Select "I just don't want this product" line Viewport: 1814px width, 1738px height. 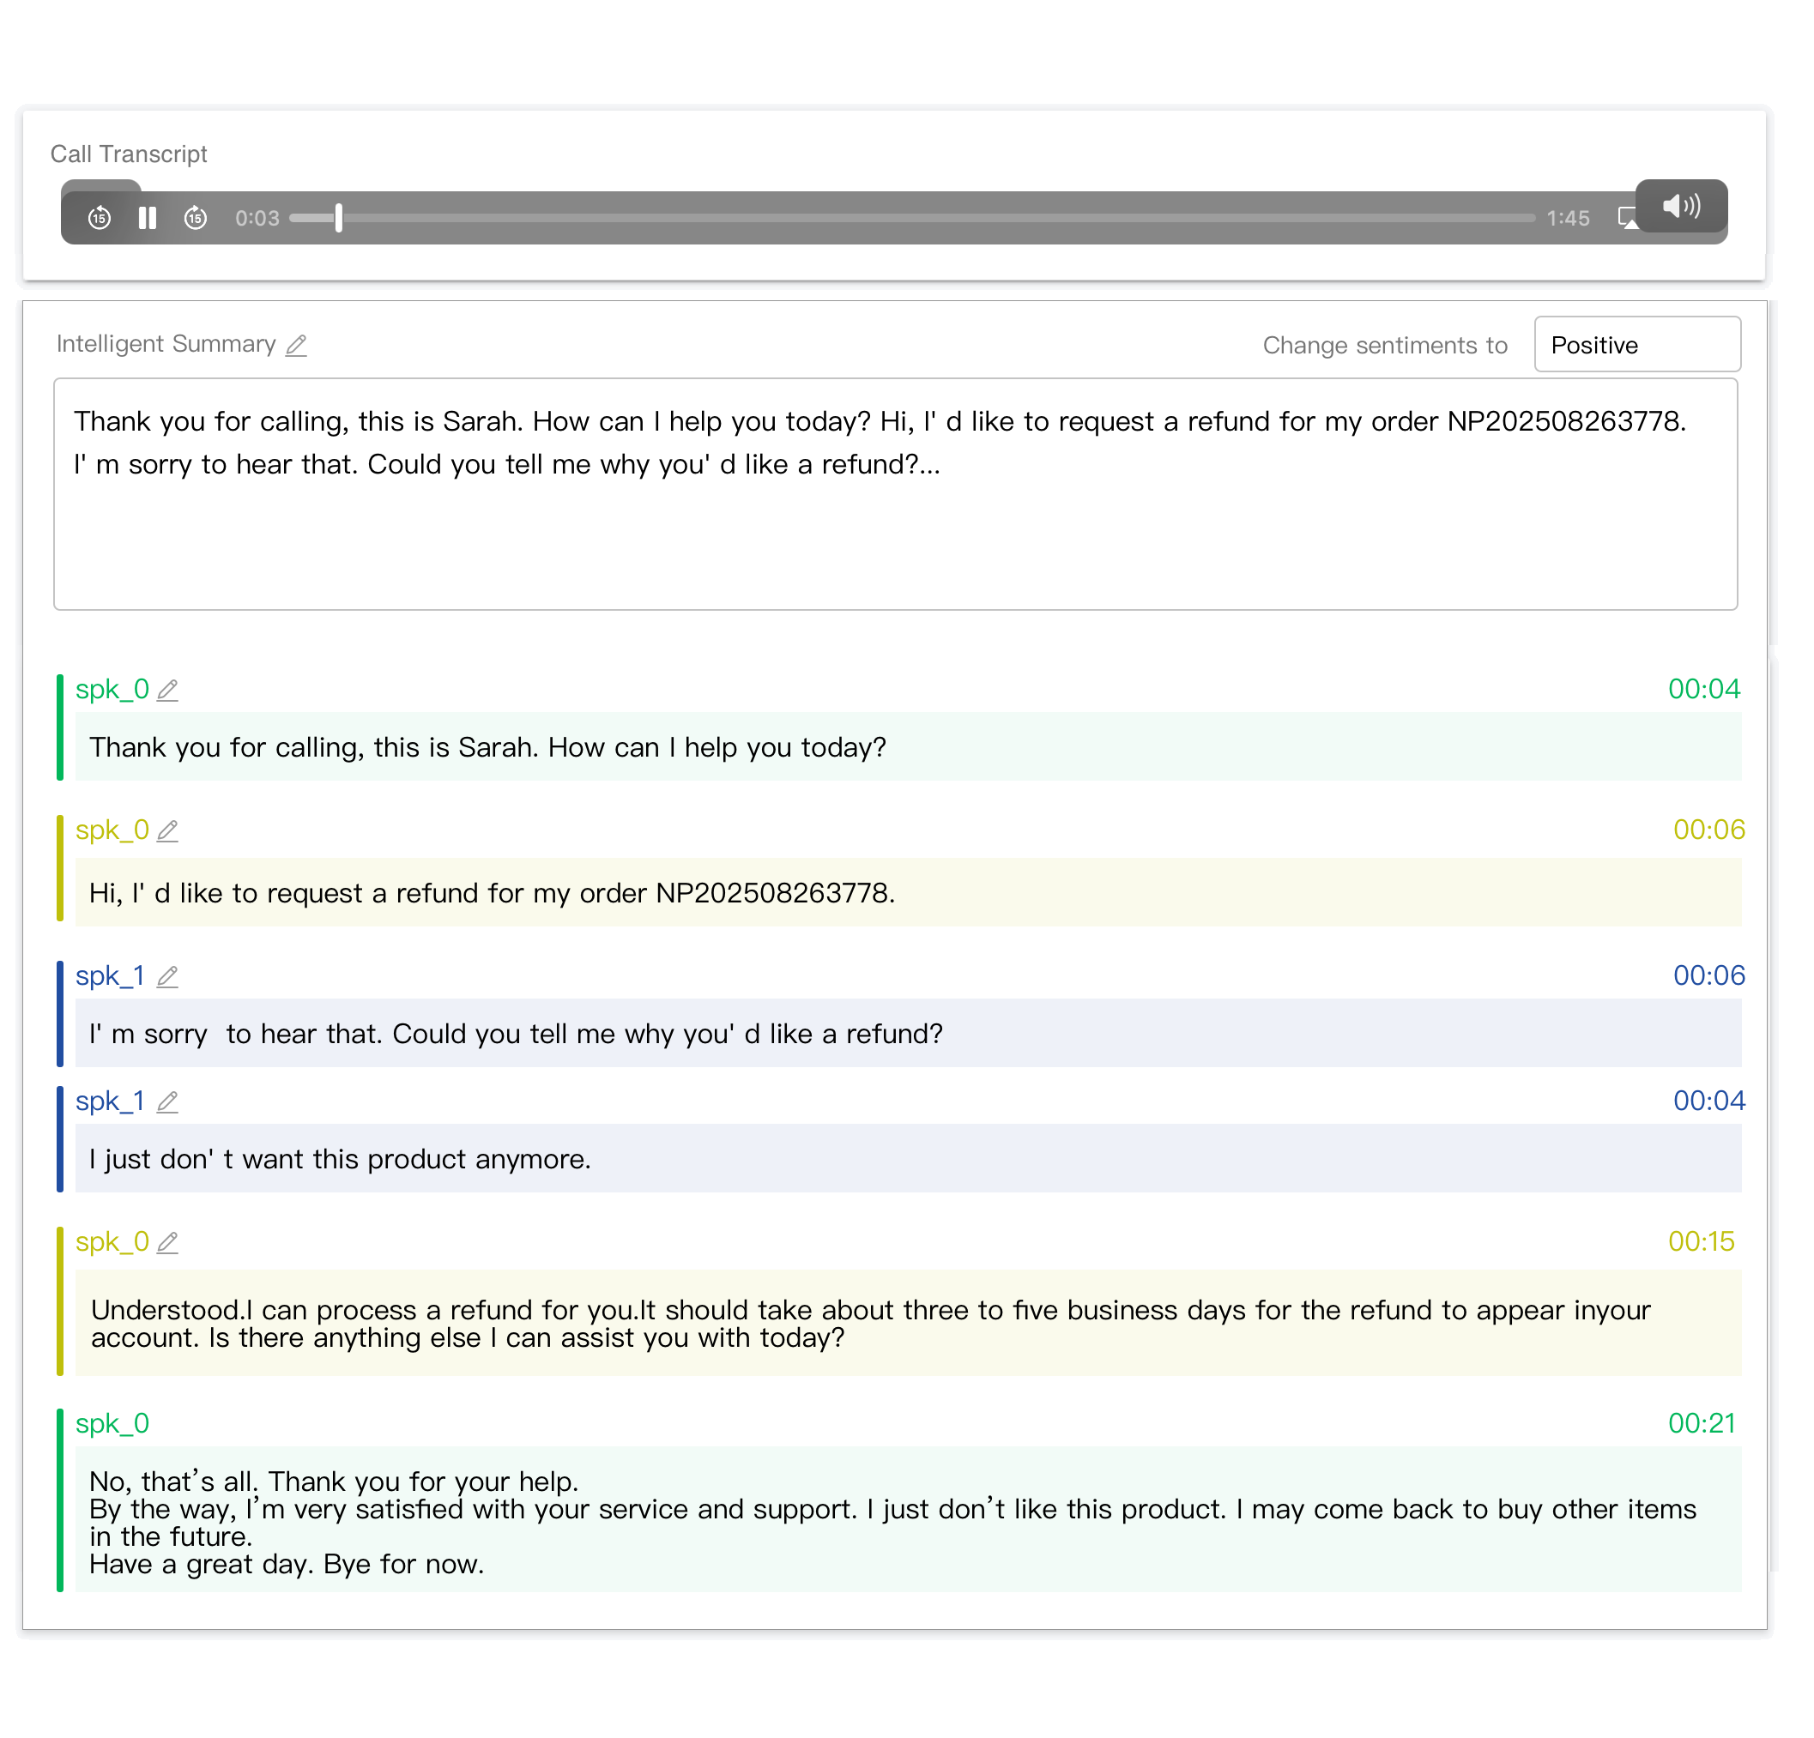click(x=340, y=1160)
